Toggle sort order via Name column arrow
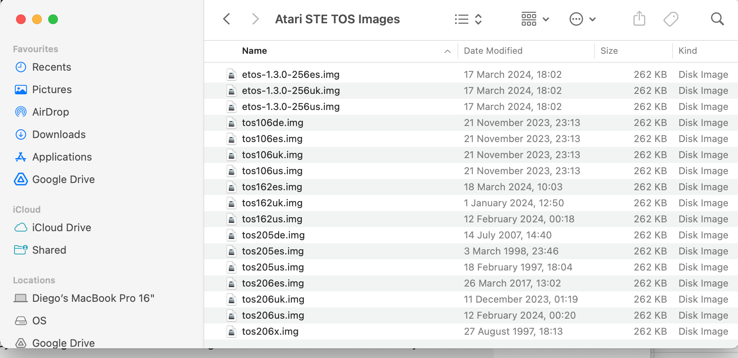The height and width of the screenshot is (358, 738). coord(447,51)
